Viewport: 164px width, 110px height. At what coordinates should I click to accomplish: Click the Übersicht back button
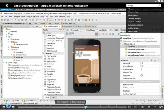point(7,10)
